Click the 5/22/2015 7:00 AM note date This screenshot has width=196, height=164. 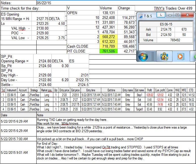click(x=14, y=139)
